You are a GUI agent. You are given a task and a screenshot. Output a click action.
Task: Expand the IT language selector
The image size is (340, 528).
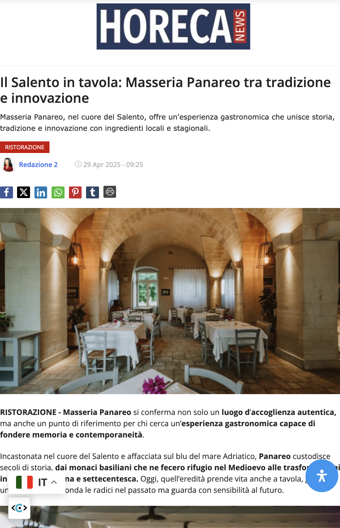point(37,482)
